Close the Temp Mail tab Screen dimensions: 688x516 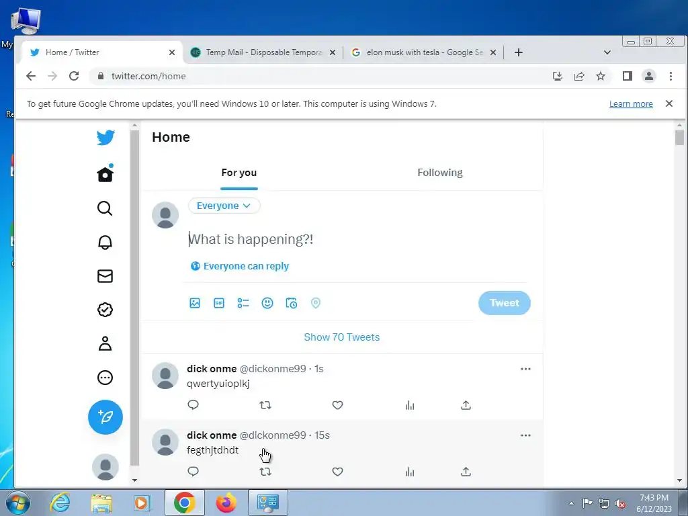333,52
